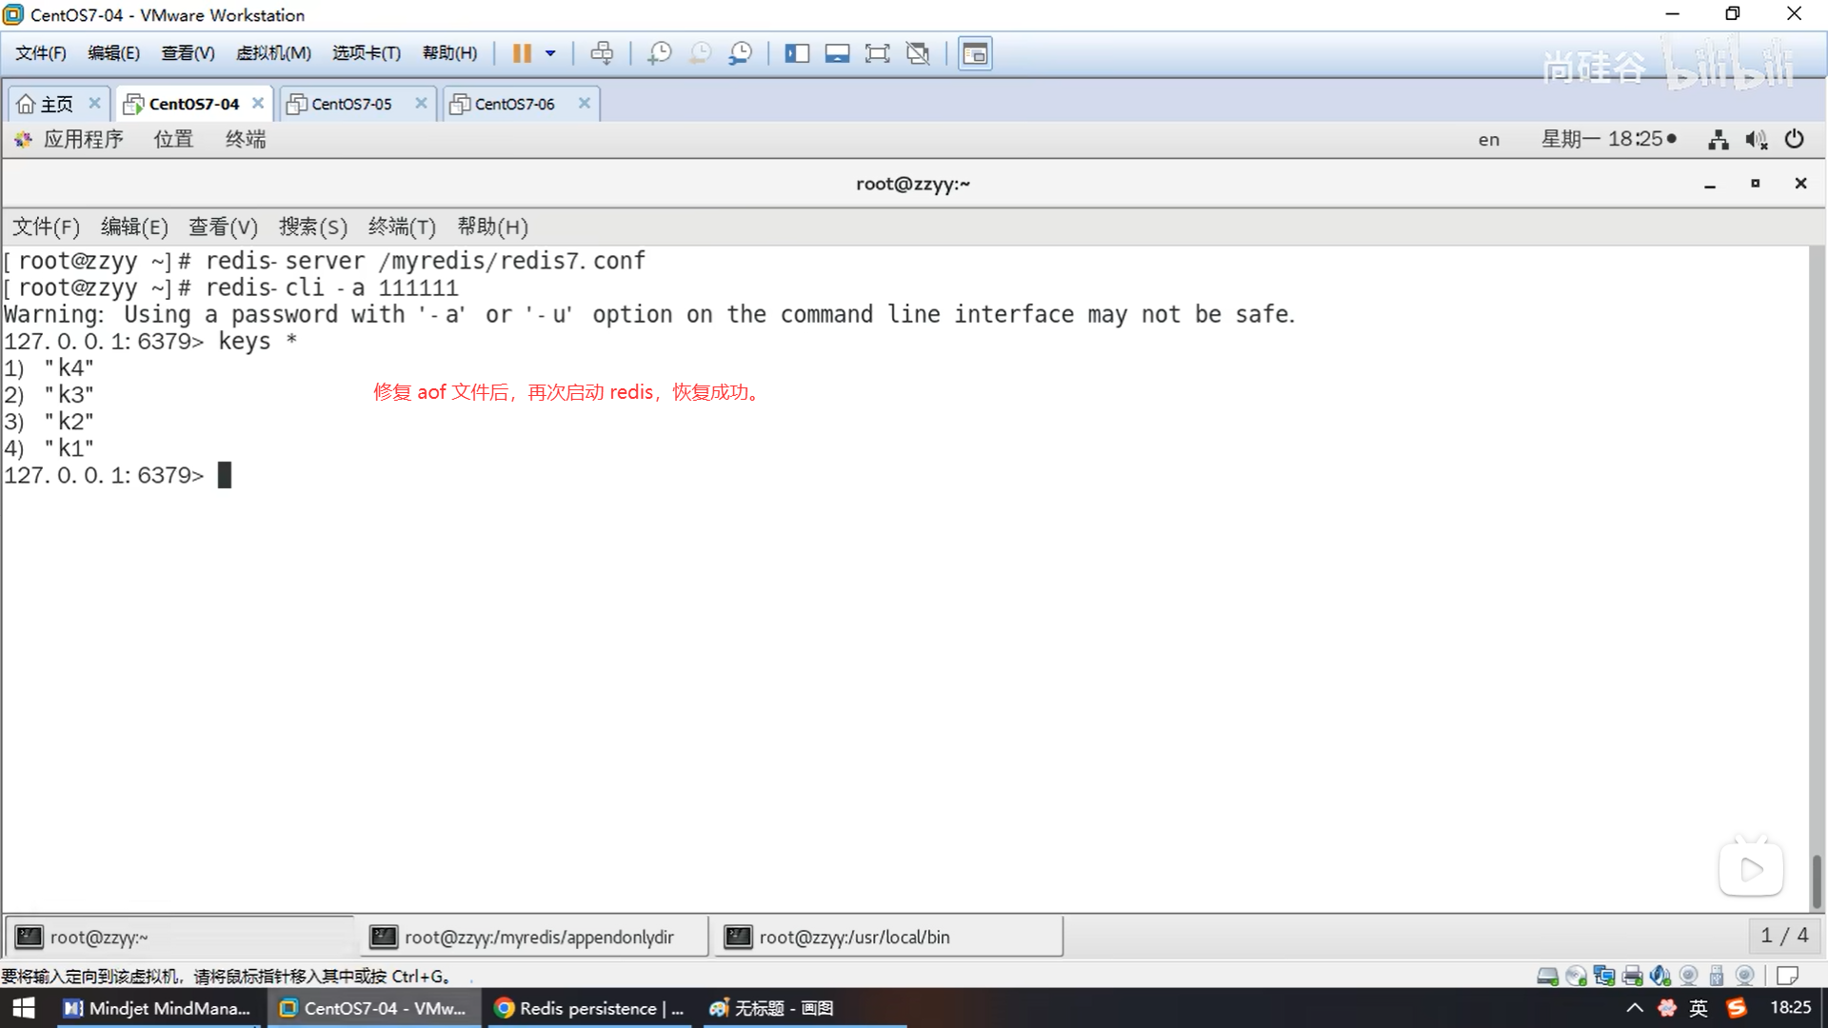Image resolution: width=1828 pixels, height=1028 pixels.
Task: Click the CentOS volume icon
Action: pyautogui.click(x=1756, y=140)
